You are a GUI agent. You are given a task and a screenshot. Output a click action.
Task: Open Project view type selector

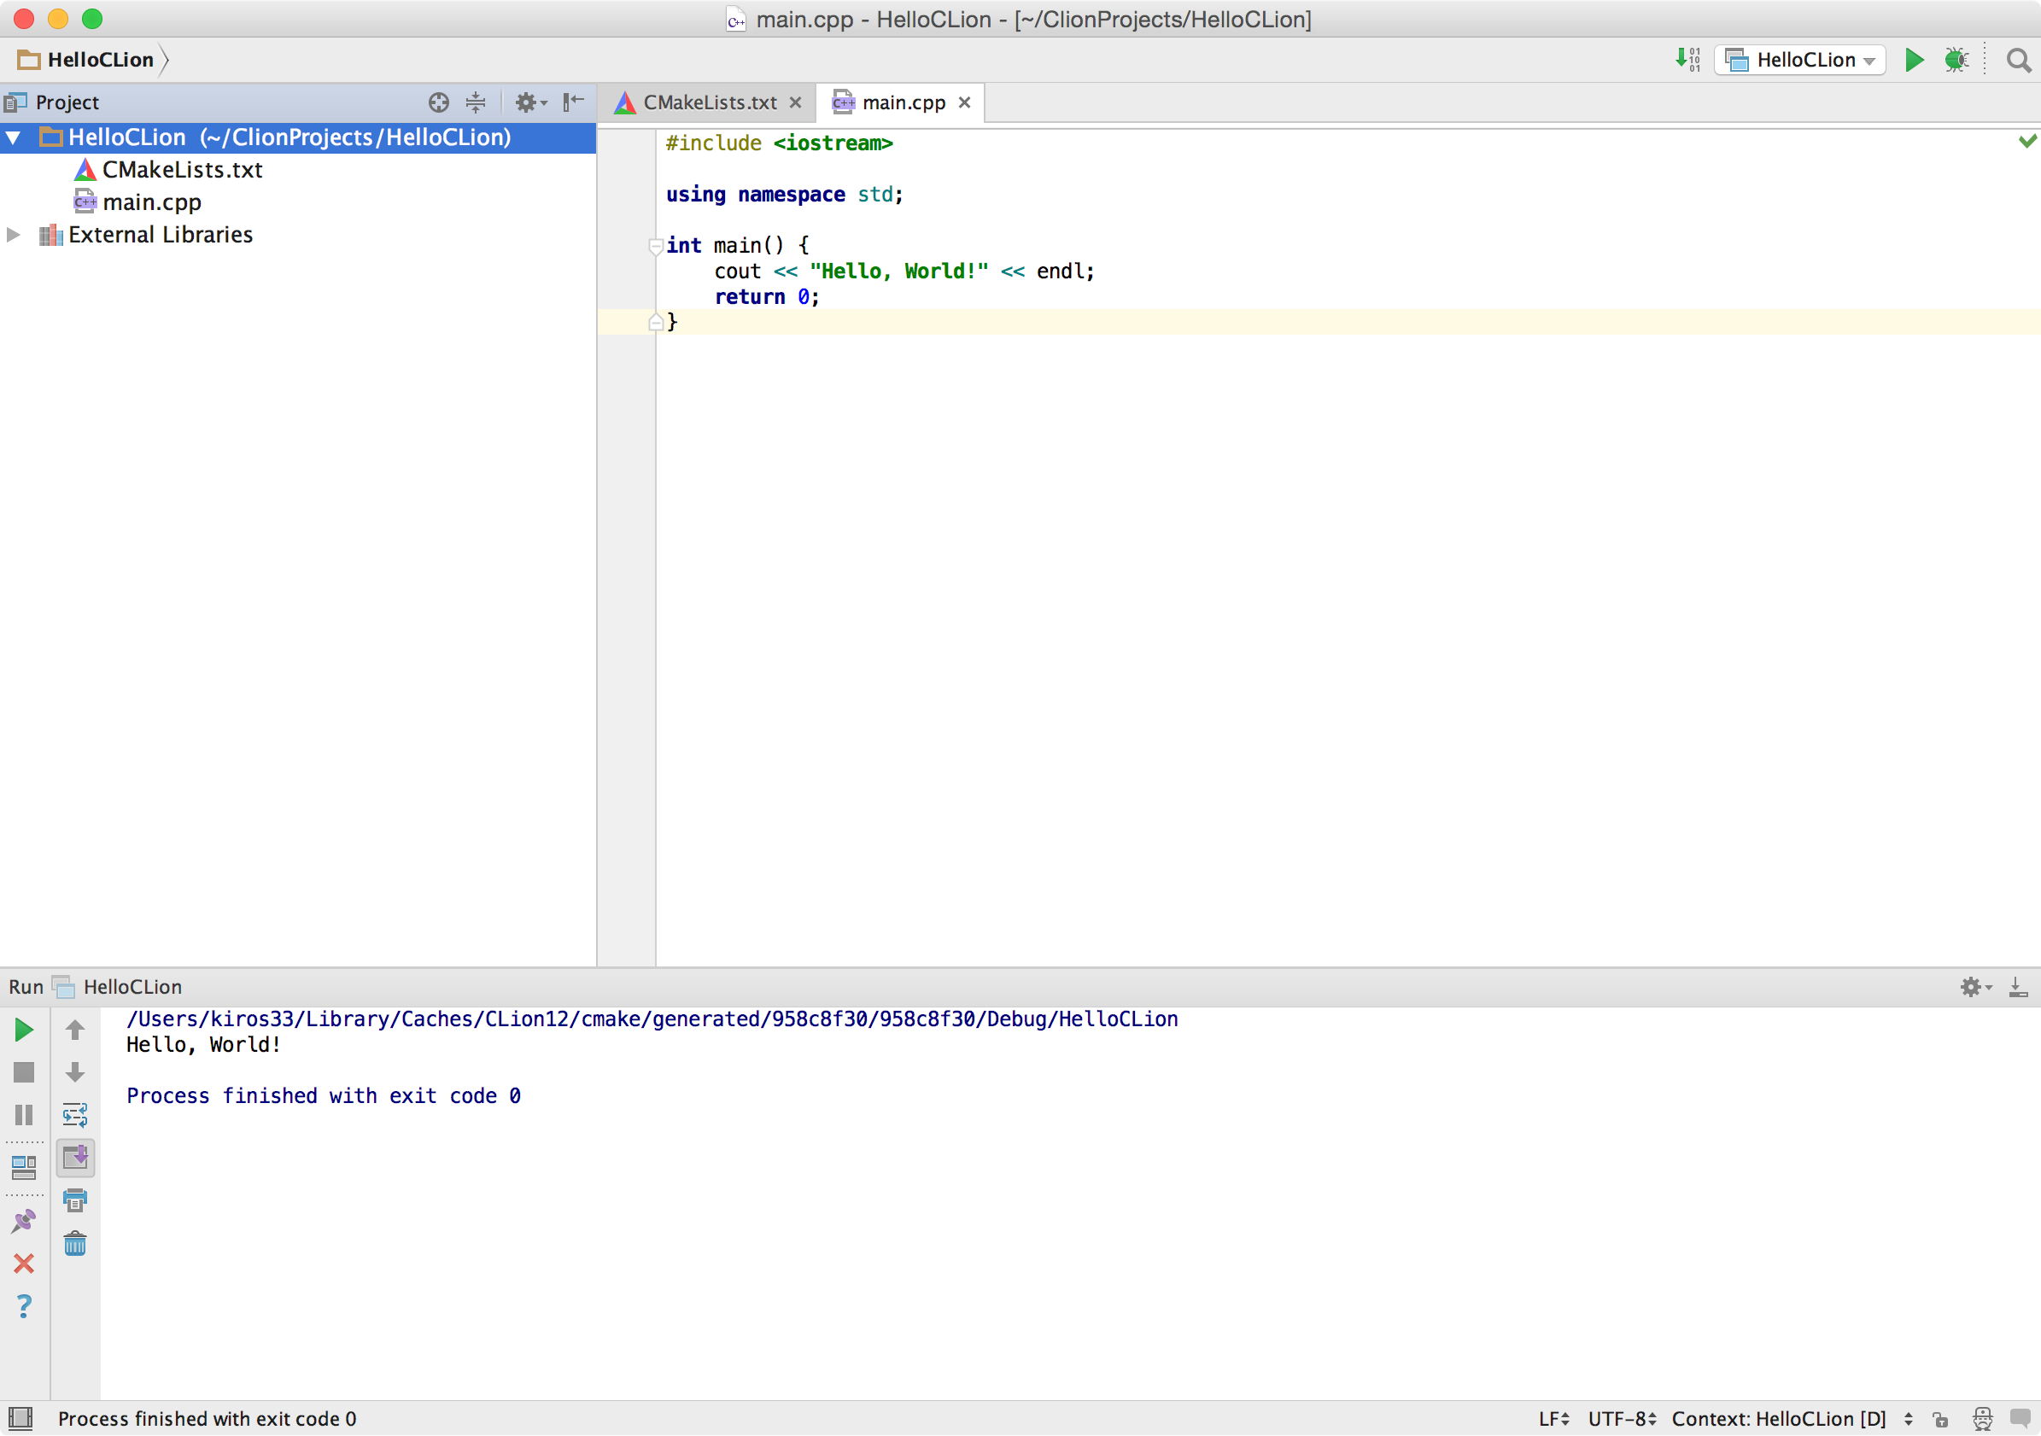pos(51,102)
